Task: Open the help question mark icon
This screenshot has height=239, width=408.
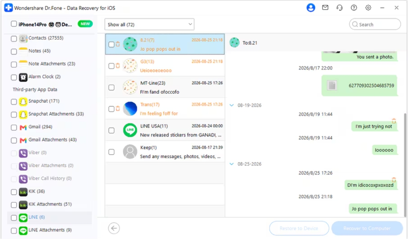Action: coord(354,8)
